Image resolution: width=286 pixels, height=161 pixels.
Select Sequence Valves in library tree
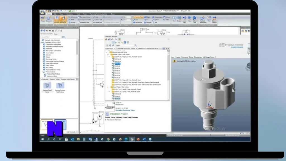(52, 76)
